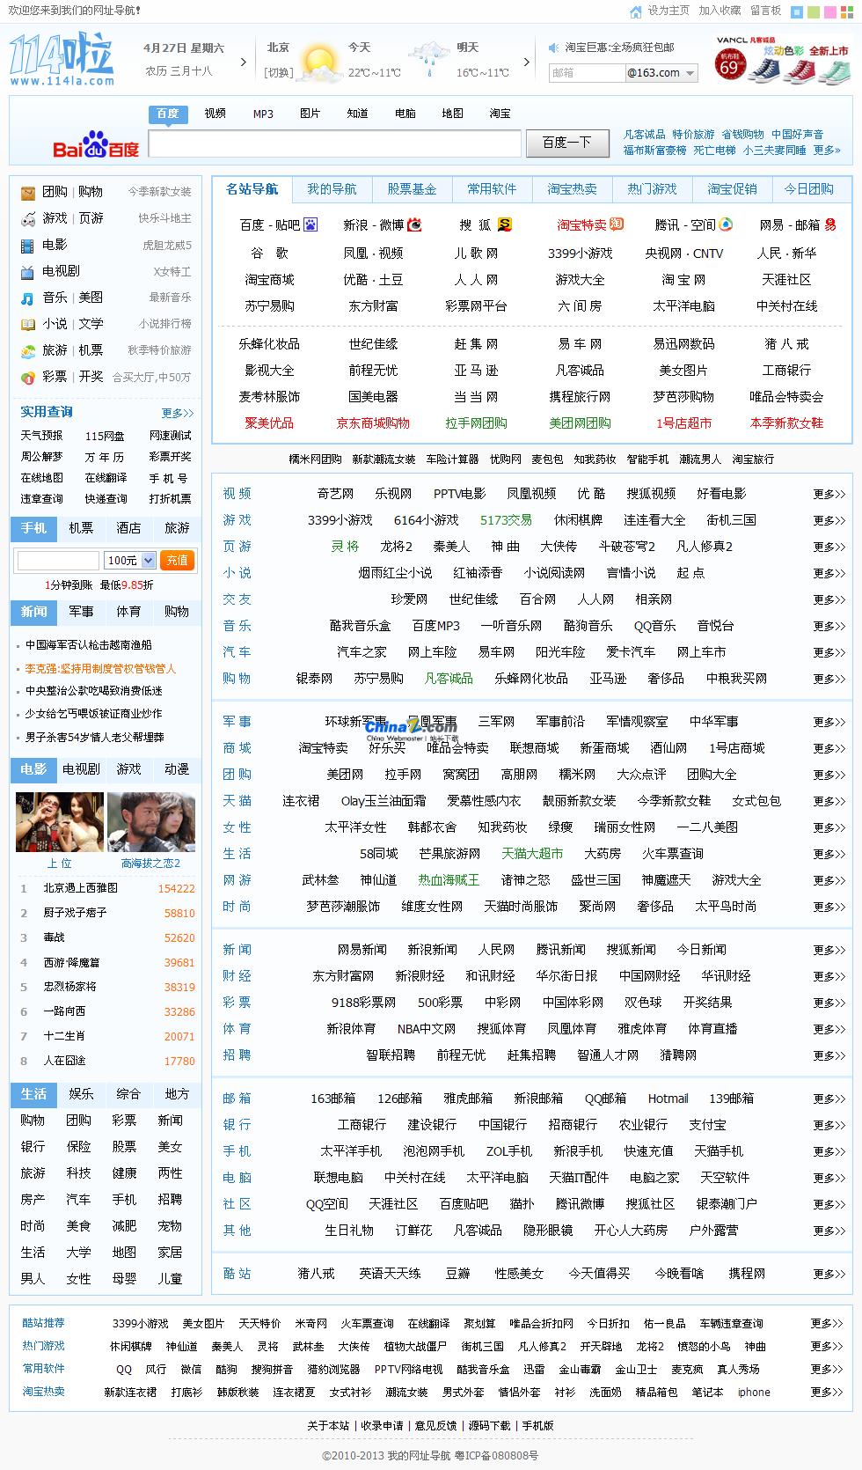Select the green skin color square

coord(814,12)
